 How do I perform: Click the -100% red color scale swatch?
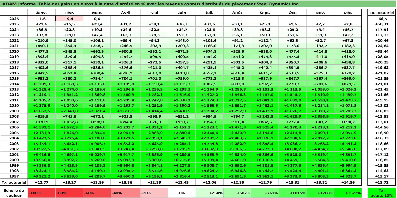coord(41,193)
